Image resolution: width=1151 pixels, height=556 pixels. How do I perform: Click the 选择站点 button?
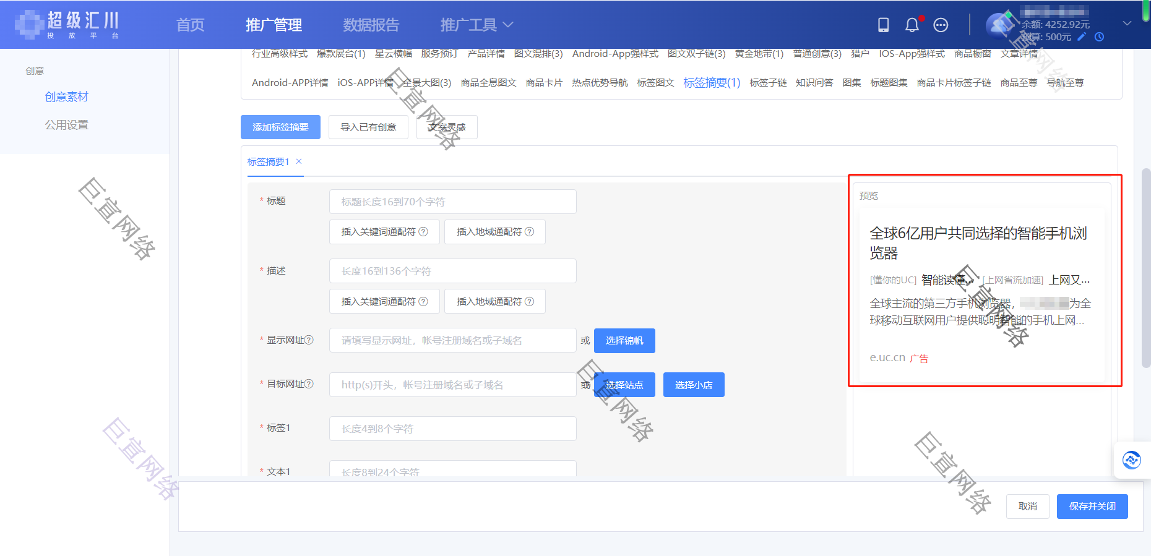624,385
